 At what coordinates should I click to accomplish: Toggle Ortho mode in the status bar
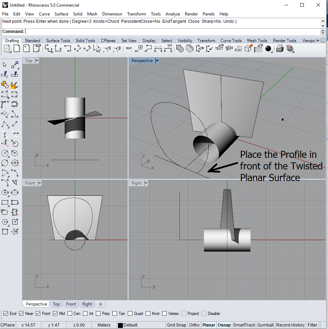tap(194, 325)
